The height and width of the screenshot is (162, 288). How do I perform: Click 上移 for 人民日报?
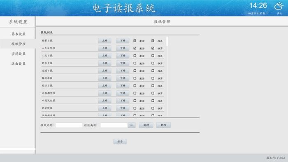point(105,56)
